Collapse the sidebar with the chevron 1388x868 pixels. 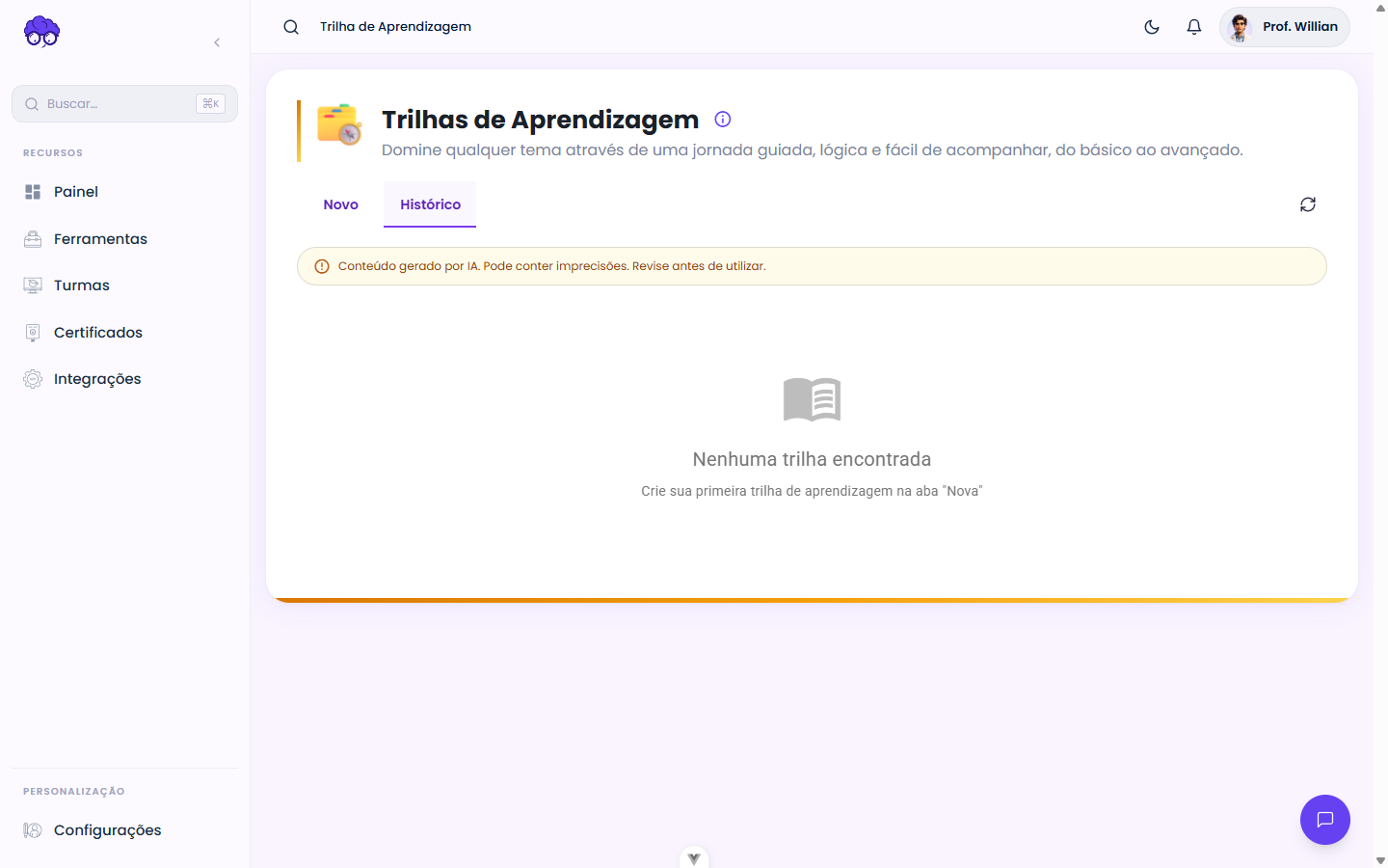[217, 42]
